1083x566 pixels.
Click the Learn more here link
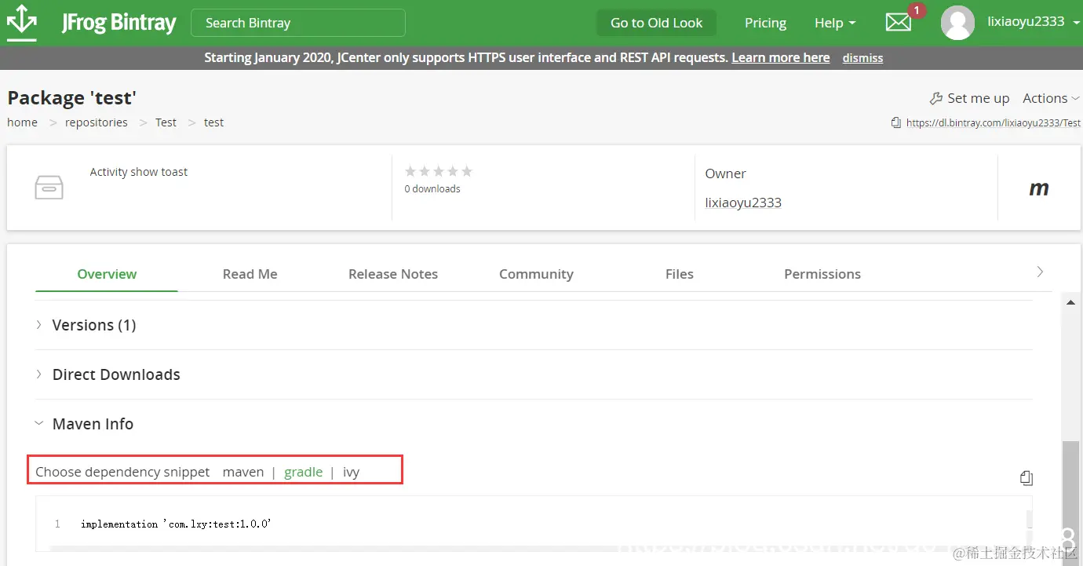[x=781, y=57]
